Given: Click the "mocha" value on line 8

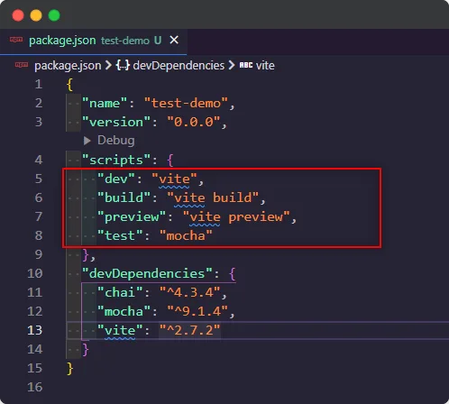Looking at the screenshot, I should tap(186, 235).
